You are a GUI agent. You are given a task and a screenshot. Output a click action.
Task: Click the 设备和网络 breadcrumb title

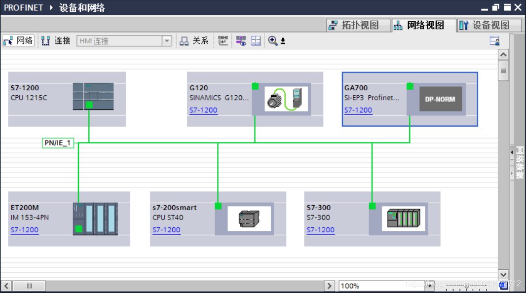pyautogui.click(x=82, y=7)
